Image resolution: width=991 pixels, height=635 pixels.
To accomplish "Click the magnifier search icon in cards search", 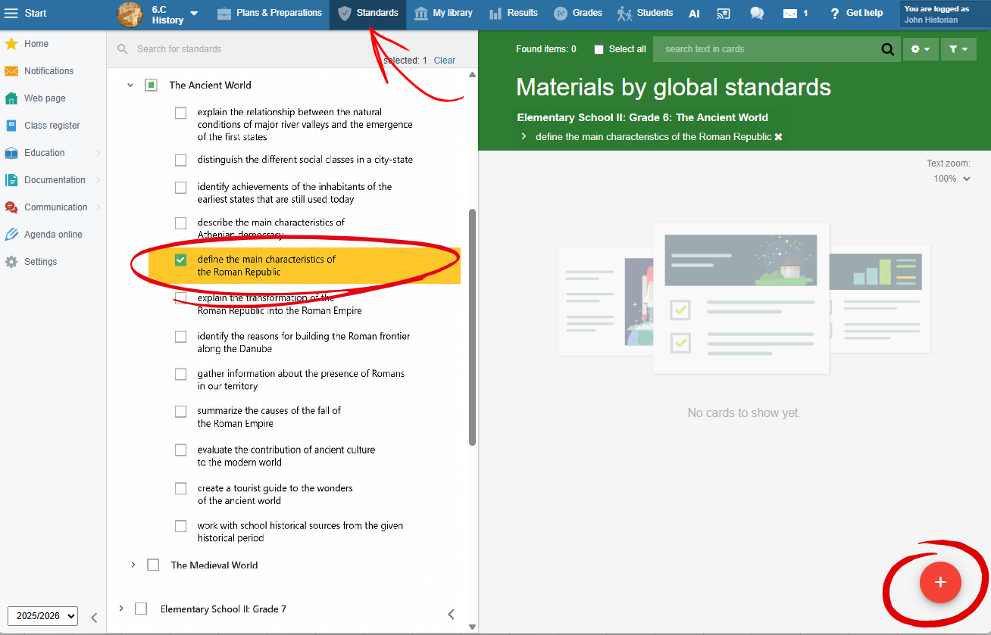I will coord(887,49).
